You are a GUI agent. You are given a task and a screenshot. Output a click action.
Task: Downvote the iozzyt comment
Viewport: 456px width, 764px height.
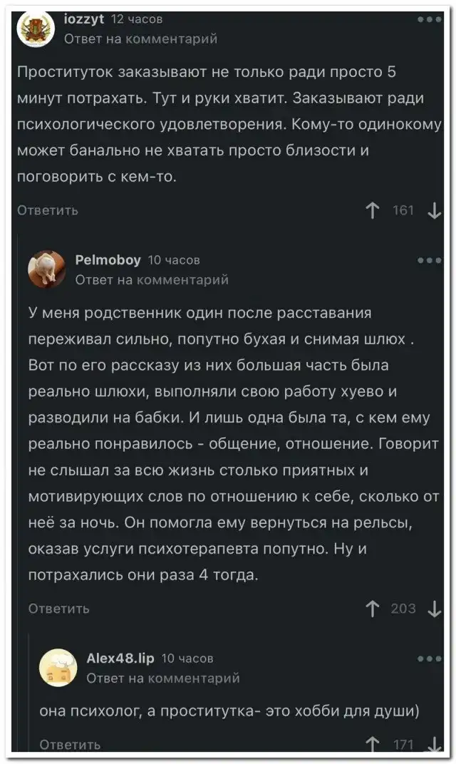(434, 210)
